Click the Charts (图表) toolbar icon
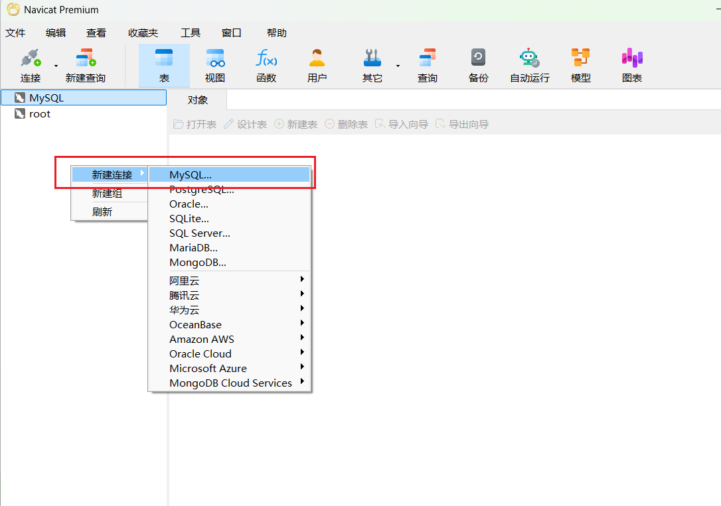The width and height of the screenshot is (721, 506). coord(632,58)
